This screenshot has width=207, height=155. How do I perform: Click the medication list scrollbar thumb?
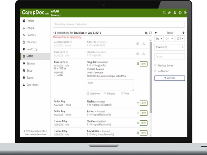tap(151, 78)
